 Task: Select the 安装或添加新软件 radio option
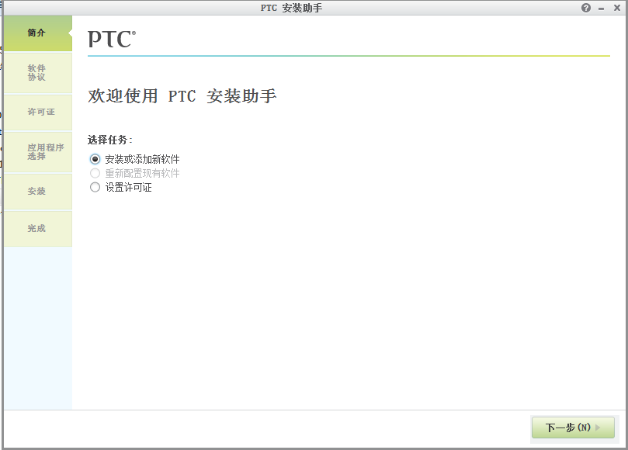click(95, 159)
